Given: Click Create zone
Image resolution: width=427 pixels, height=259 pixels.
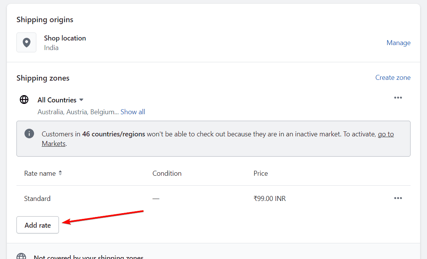Looking at the screenshot, I should coord(393,77).
